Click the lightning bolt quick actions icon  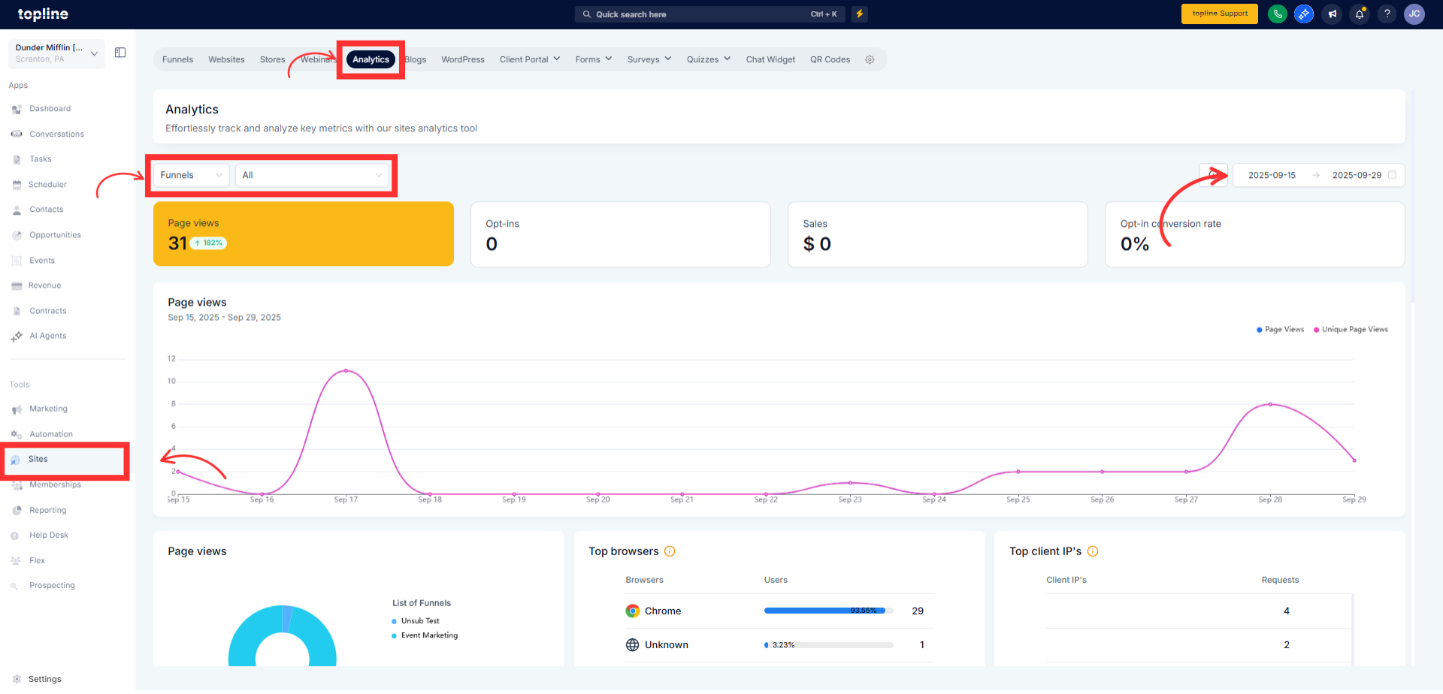coord(860,14)
